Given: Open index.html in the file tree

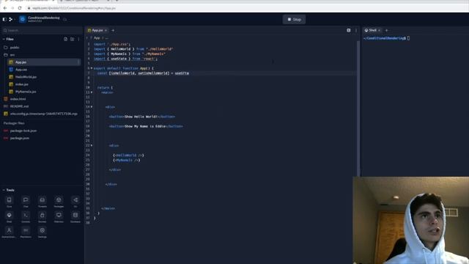Looking at the screenshot, I should (x=42, y=99).
